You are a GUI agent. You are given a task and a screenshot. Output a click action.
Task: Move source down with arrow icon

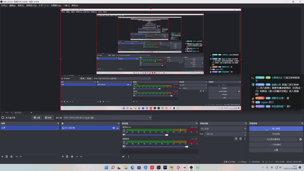[x=81, y=157]
